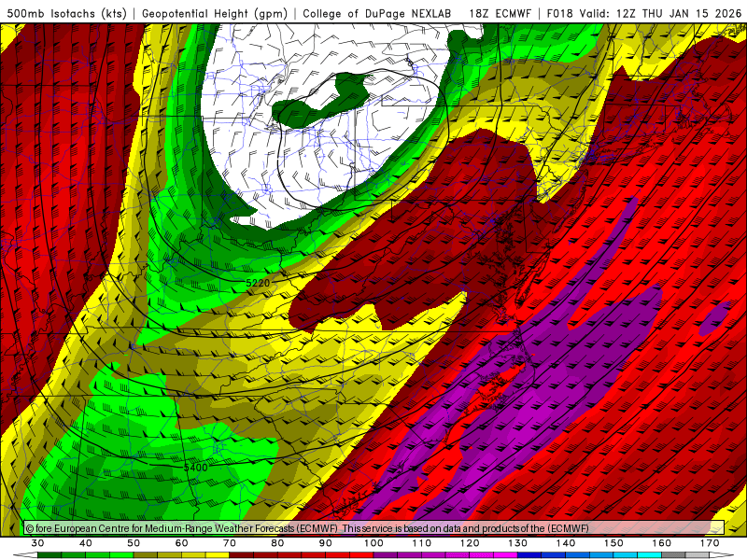This screenshot has width=747, height=560.
Task: Select the 'Geopotential Height (gpm)' title text
Action: tap(215, 13)
